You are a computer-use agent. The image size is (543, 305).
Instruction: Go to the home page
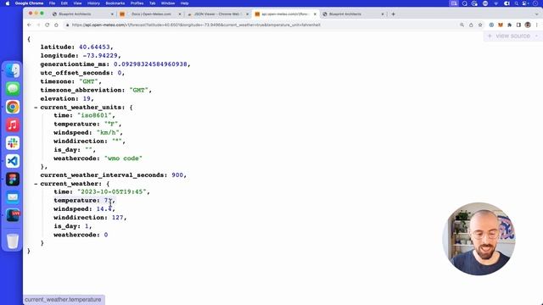tap(56, 25)
